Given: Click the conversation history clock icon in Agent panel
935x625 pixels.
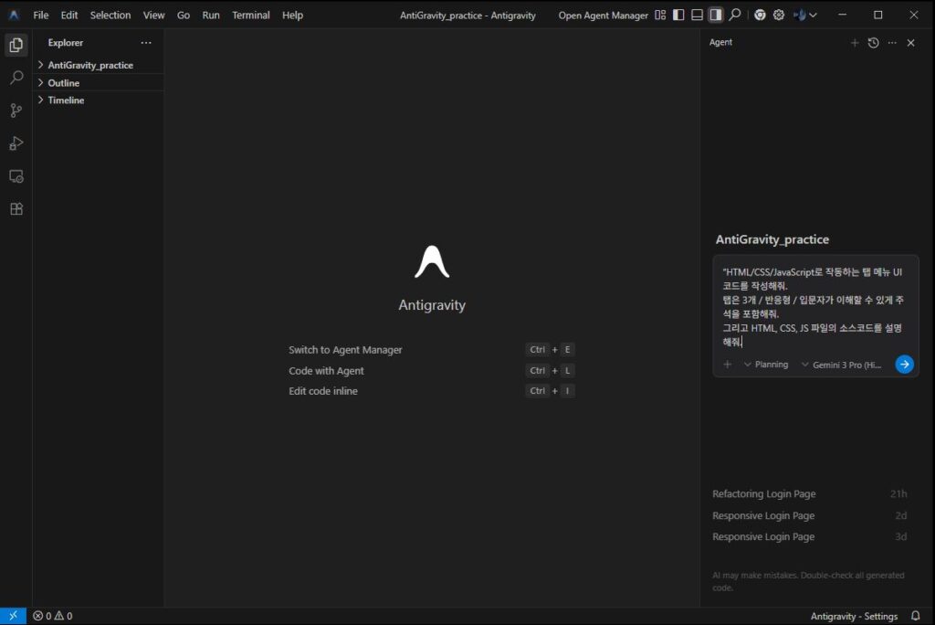Looking at the screenshot, I should pyautogui.click(x=873, y=42).
